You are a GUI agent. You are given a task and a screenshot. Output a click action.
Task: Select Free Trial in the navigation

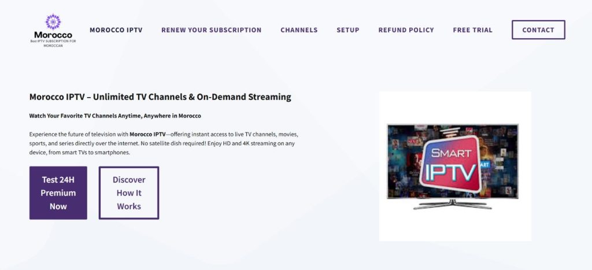pos(472,30)
